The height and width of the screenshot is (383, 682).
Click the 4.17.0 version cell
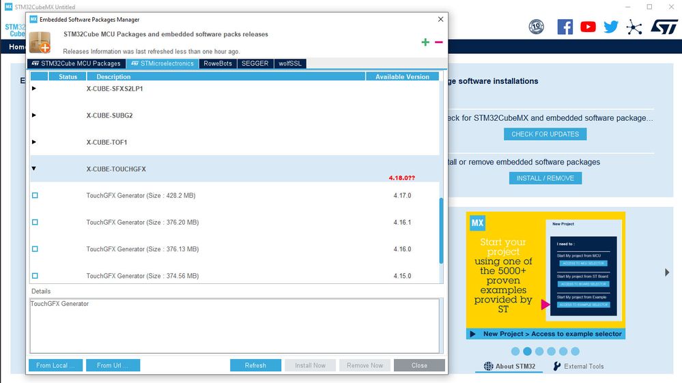[x=402, y=196]
